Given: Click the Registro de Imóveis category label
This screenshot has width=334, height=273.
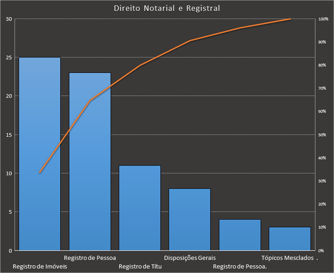Looking at the screenshot, I should click(40, 266).
